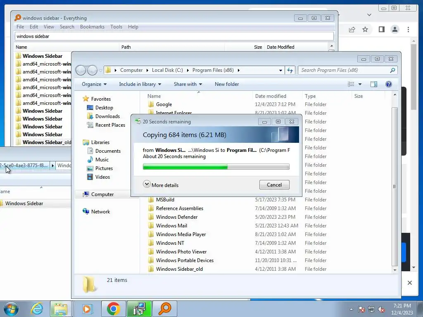Image resolution: width=423 pixels, height=317 pixels.
Task: Expand the Local Disk (C:) breadcrumb arrow
Action: (x=188, y=70)
